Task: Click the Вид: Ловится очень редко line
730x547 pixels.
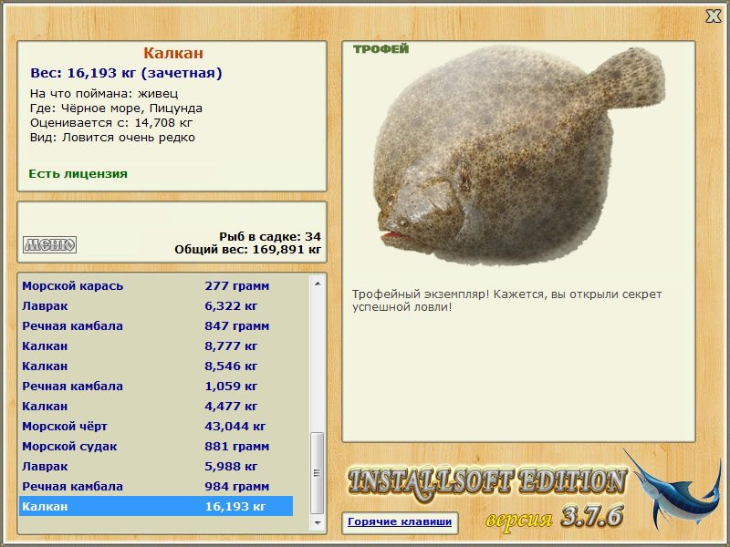Action: 112,138
